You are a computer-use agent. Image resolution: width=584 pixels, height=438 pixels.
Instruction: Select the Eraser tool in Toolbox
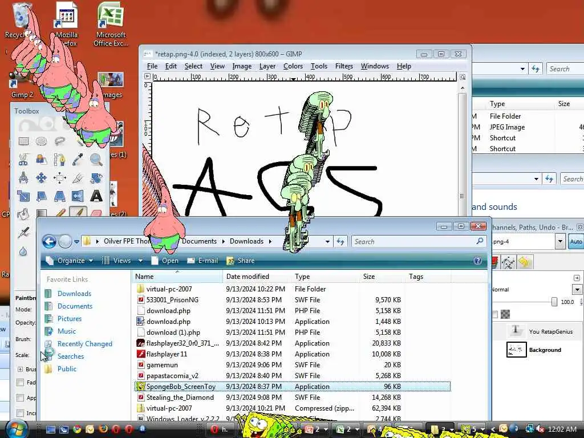(x=96, y=213)
